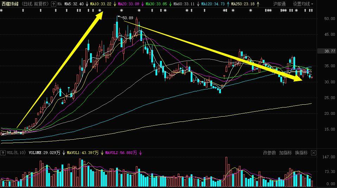Click the up arrow after MA120:34.73

[228, 4]
